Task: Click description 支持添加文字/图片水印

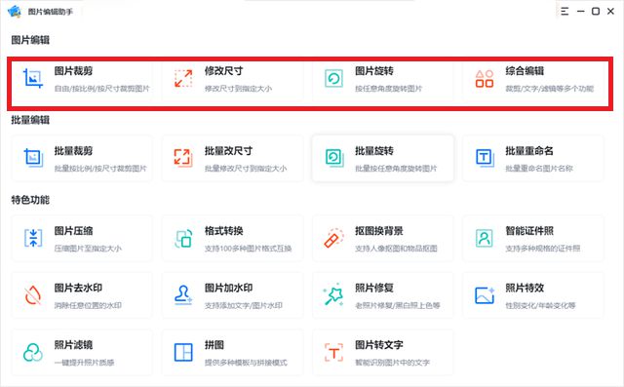Action: point(244,306)
